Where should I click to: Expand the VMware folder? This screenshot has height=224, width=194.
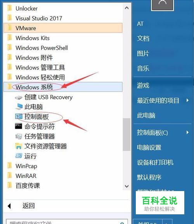63,28
